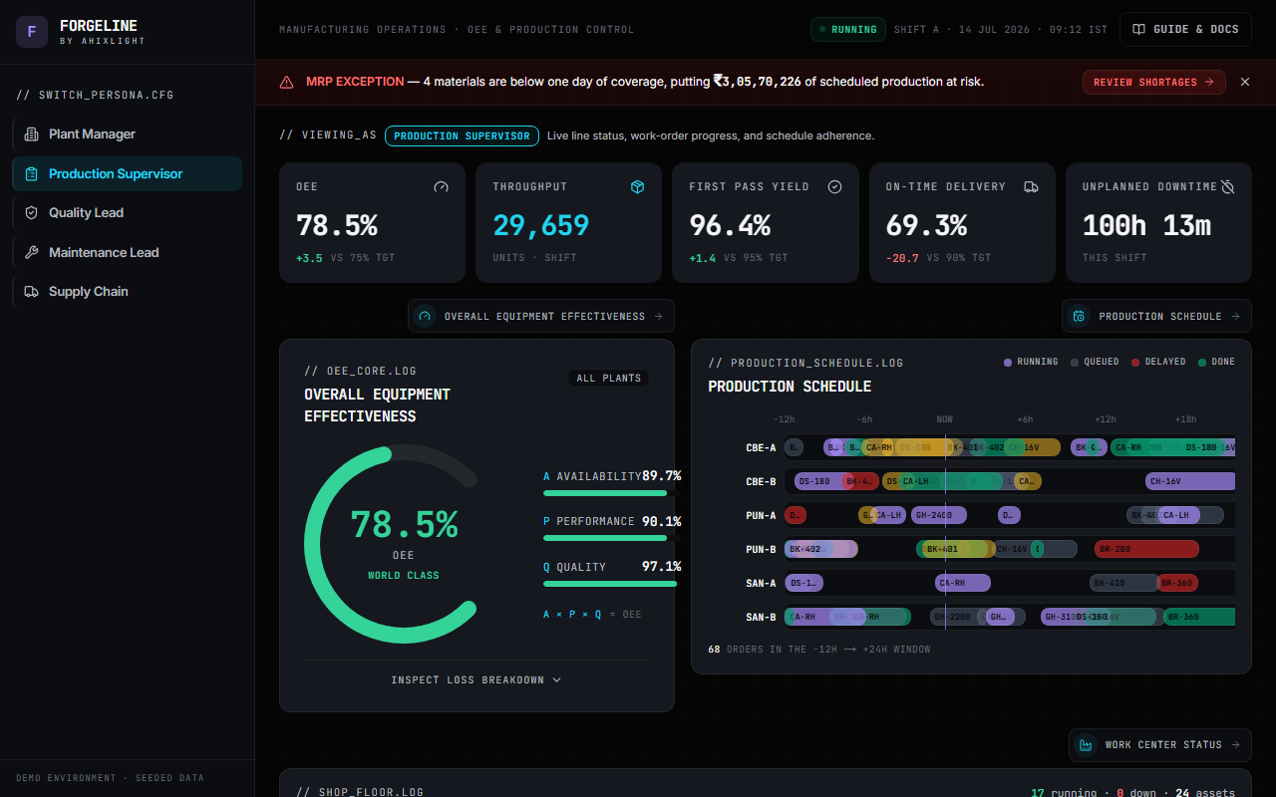Open the All Plants filter

click(608, 379)
